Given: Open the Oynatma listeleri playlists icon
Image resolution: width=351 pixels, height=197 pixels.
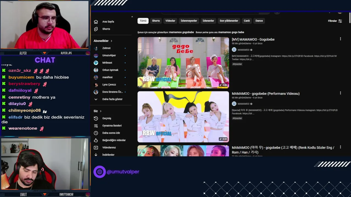Looking at the screenshot, I should tap(96, 126).
